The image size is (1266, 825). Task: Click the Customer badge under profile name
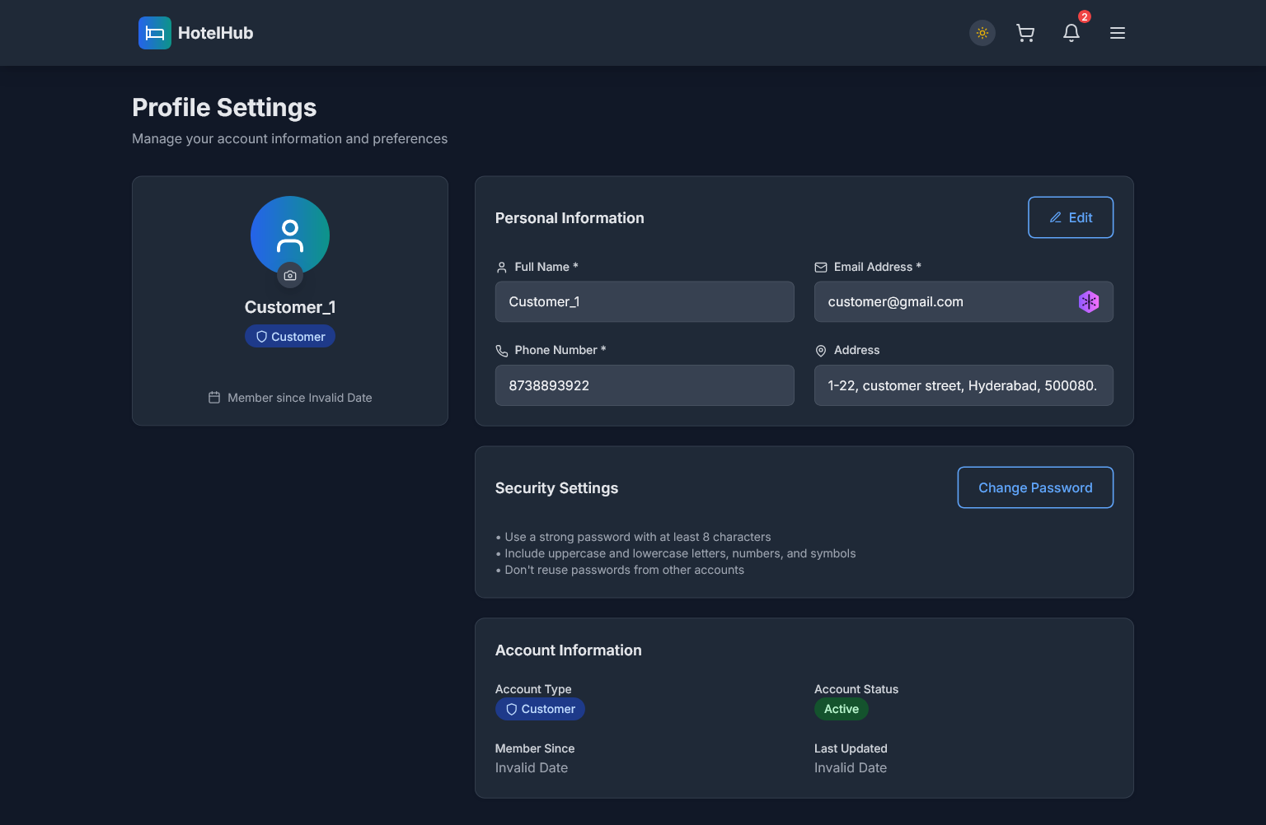[x=290, y=337]
